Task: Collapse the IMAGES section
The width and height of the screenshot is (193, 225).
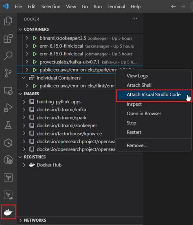Action: coord(20,94)
